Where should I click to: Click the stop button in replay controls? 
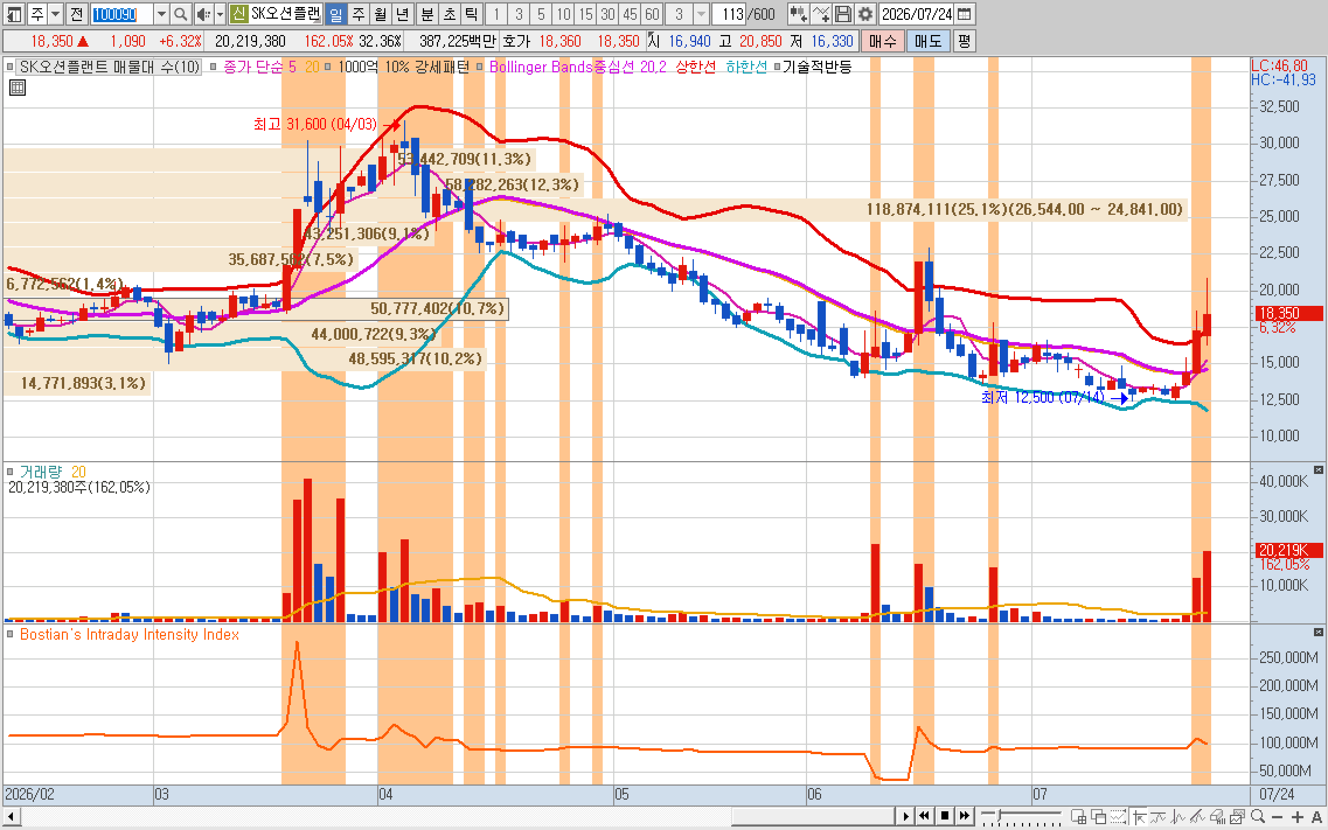pos(944,815)
